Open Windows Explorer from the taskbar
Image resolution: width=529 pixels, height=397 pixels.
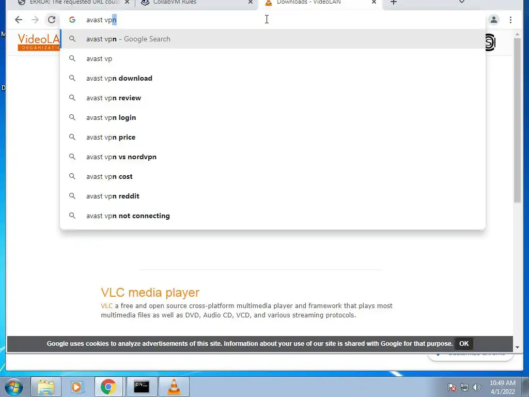pos(46,387)
